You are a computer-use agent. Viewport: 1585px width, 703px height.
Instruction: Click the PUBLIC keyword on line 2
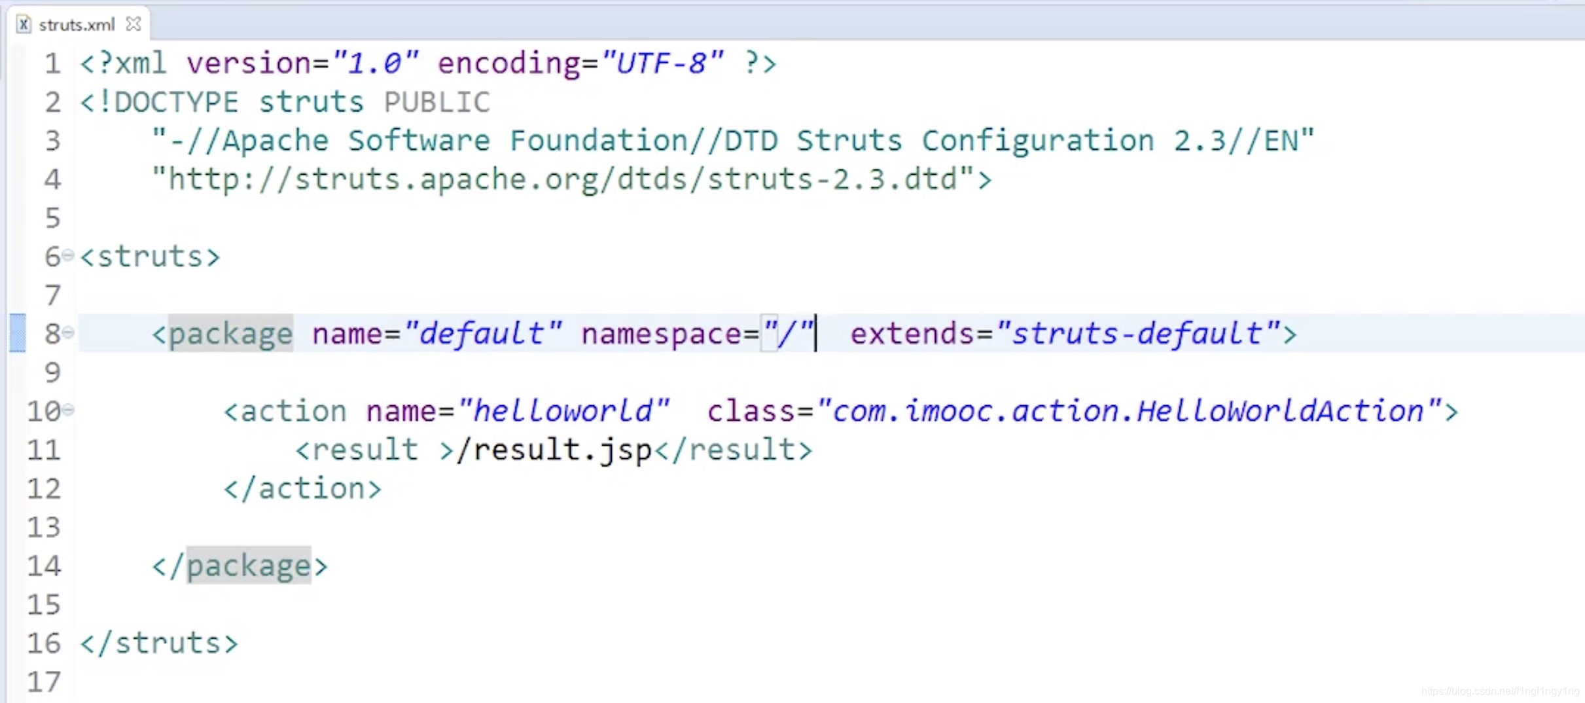tap(437, 102)
